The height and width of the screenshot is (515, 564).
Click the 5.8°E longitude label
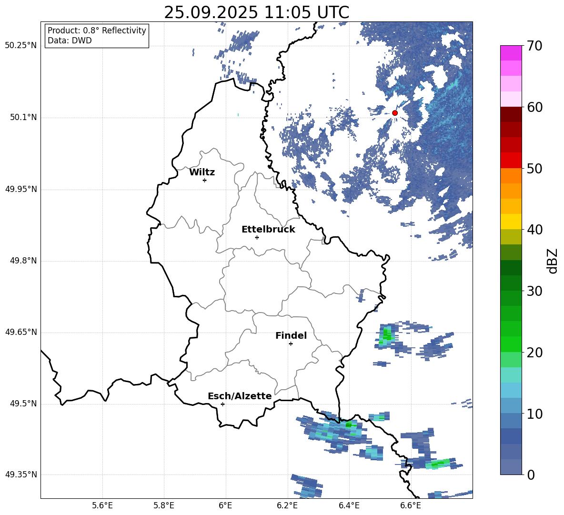point(164,505)
